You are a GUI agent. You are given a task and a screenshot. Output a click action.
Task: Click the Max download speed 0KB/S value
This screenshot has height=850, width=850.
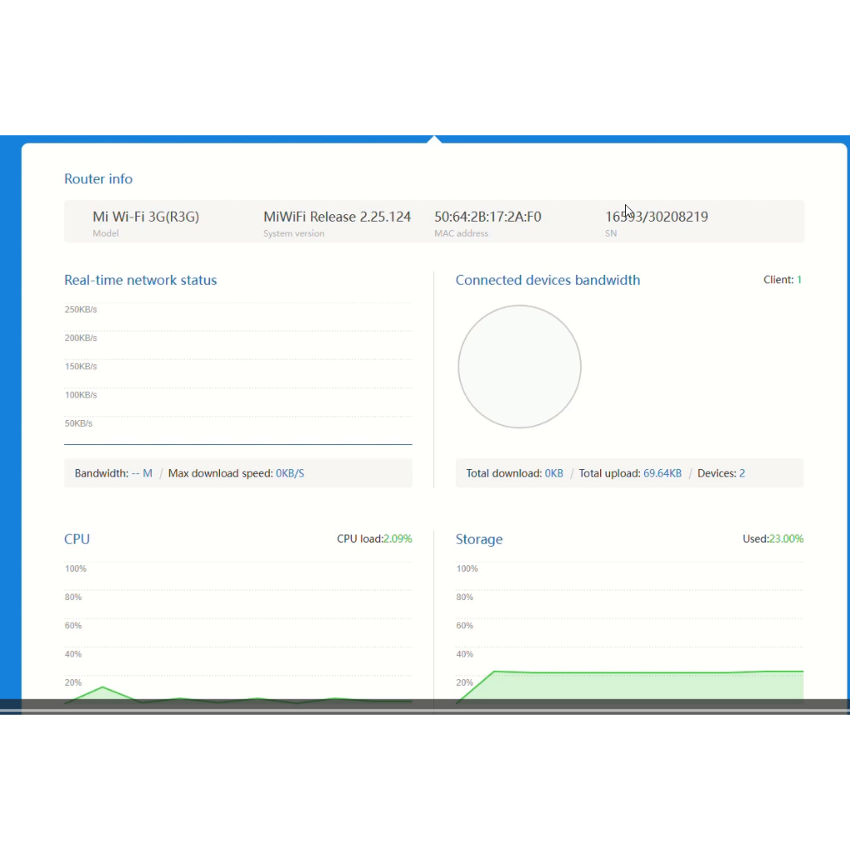click(290, 473)
